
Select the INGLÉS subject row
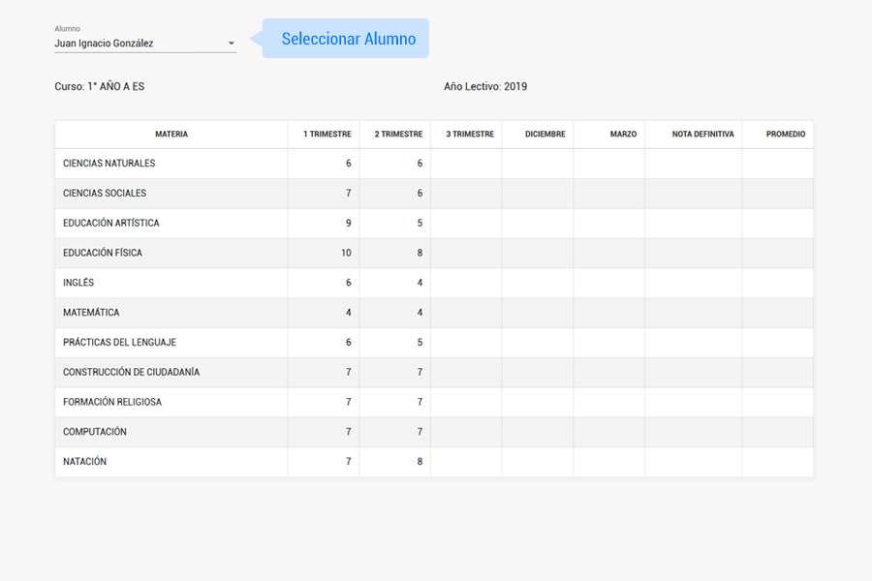tap(78, 283)
